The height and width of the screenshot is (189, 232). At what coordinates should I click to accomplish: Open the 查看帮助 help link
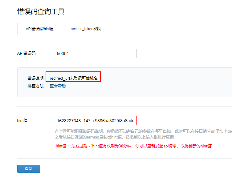tap(58, 86)
